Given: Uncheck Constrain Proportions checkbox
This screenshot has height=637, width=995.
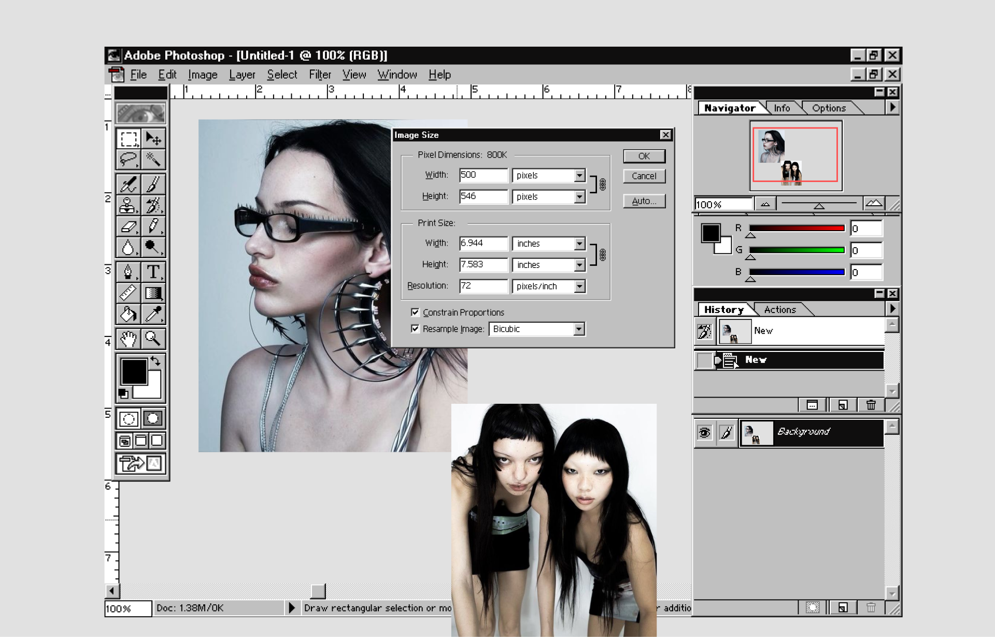Looking at the screenshot, I should click(415, 312).
